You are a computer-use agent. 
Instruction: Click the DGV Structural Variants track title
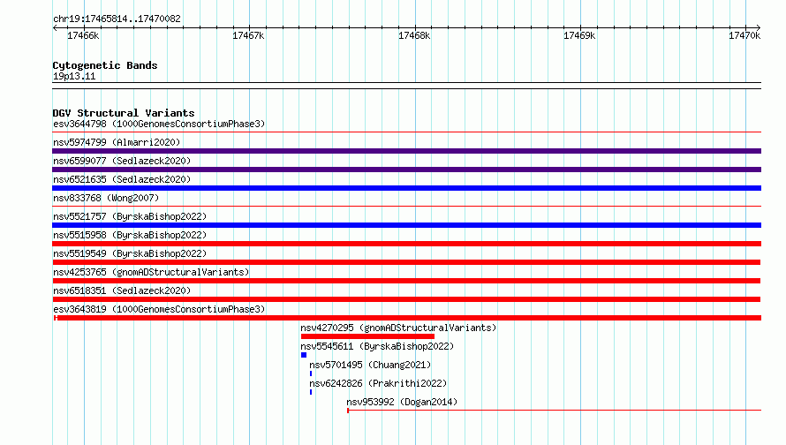click(x=124, y=113)
